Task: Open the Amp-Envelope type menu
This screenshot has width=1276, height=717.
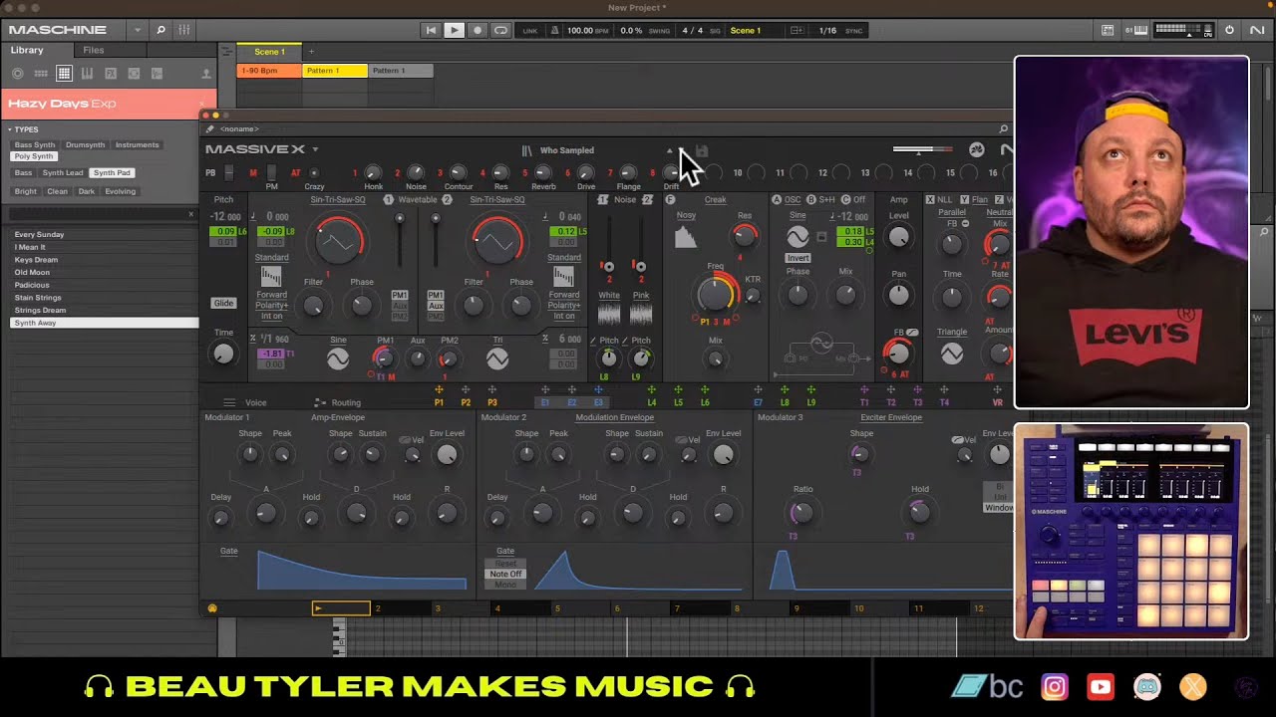Action: pyautogui.click(x=338, y=417)
